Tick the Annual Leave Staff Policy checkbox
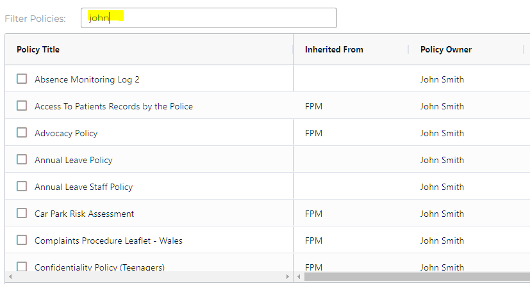530x284 pixels. (22, 187)
